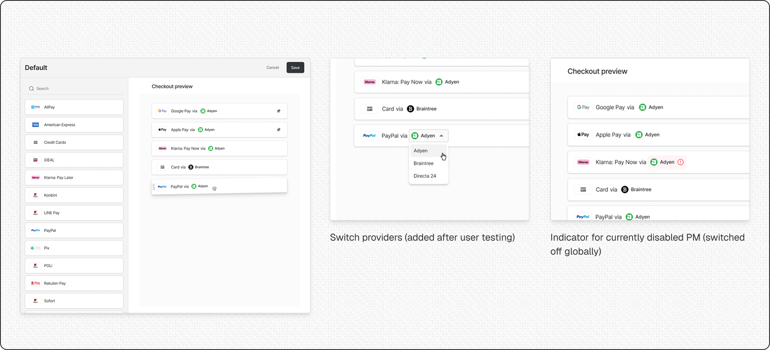This screenshot has height=350, width=770.
Task: Click the search magnifier icon in Default panel
Action: (31, 88)
